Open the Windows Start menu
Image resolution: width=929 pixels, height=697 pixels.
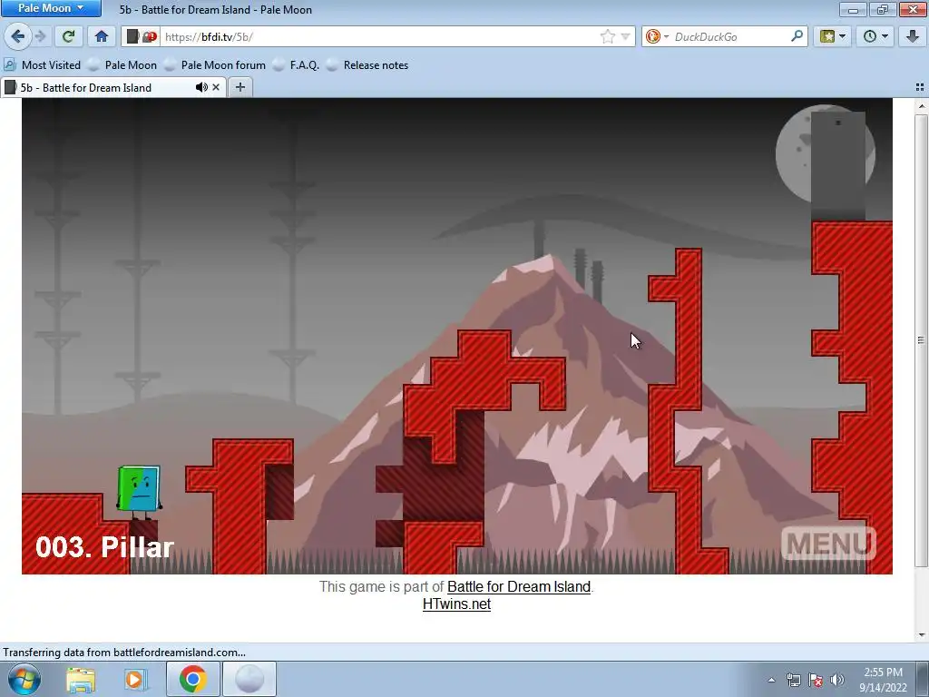click(x=24, y=679)
